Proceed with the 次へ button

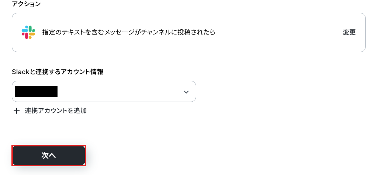(49, 156)
